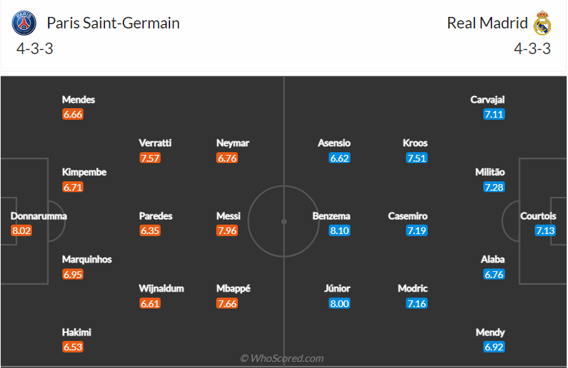Click Messi's 7.96 rating badge
Screen dimensions: 568x368
click(x=227, y=231)
